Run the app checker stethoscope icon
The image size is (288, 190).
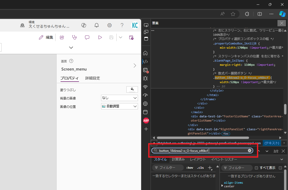pyautogui.click(x=75, y=37)
